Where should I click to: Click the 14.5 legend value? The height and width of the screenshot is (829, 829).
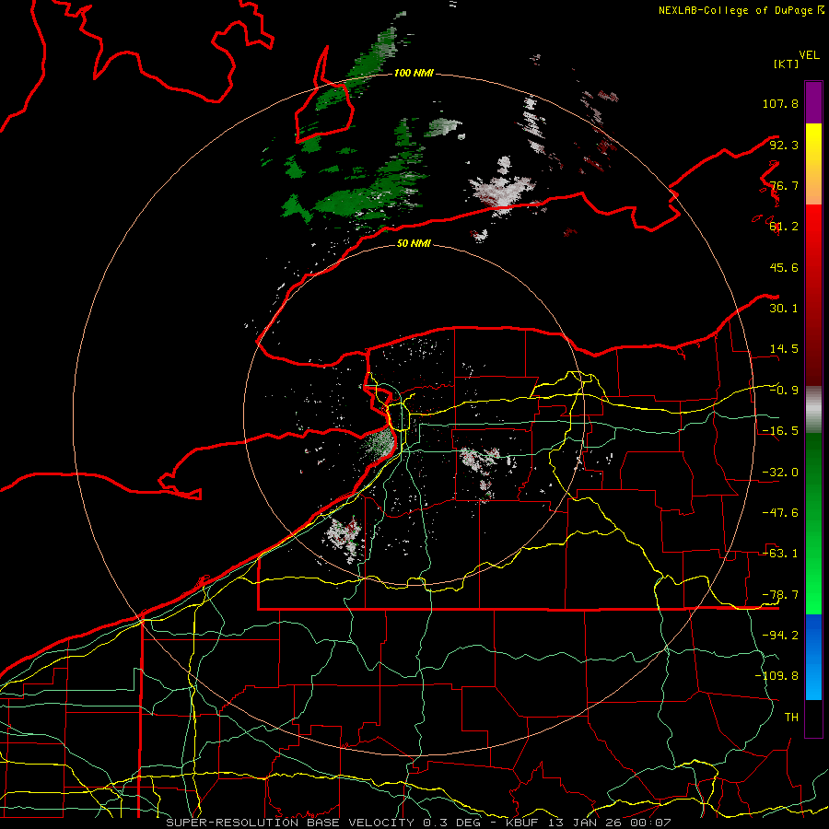[784, 349]
